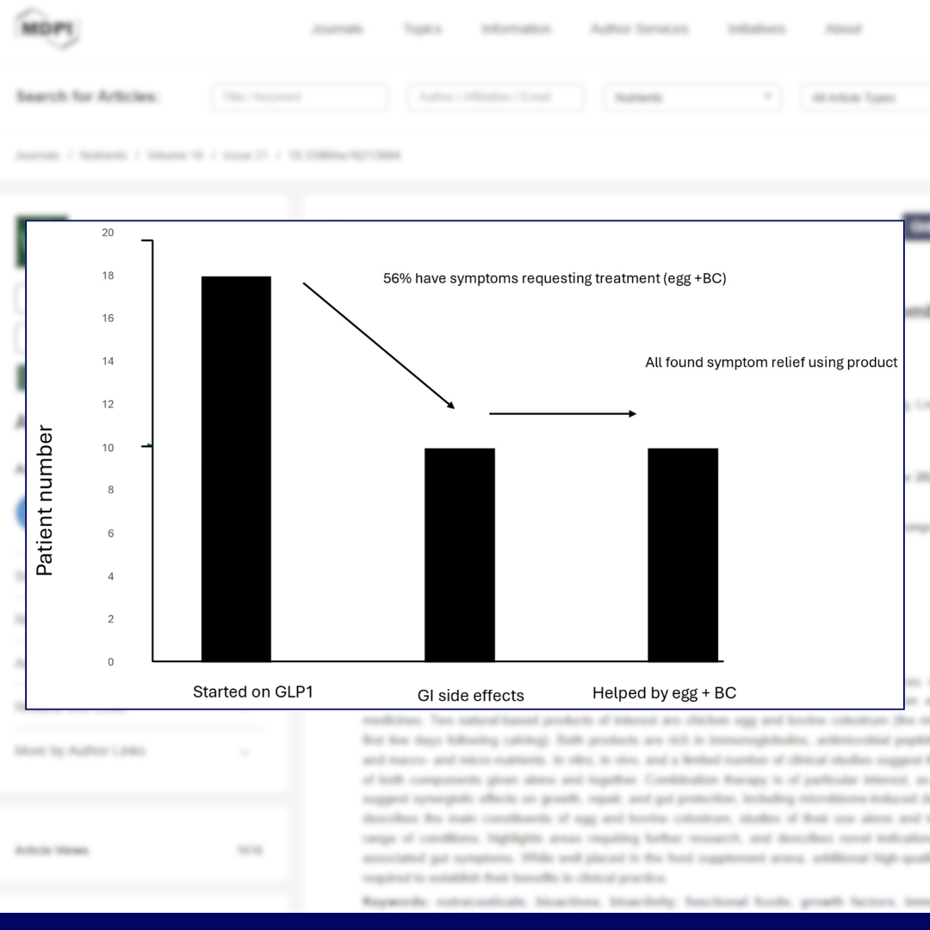Image resolution: width=930 pixels, height=930 pixels.
Task: Click the 'GI side effects' axis label
Action: 470,695
